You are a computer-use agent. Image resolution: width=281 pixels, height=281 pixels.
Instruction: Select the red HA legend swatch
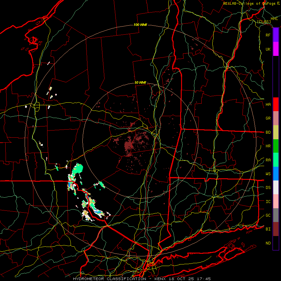pos(276,104)
